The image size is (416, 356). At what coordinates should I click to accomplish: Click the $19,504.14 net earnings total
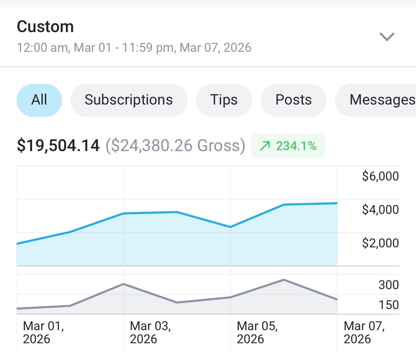(x=58, y=146)
